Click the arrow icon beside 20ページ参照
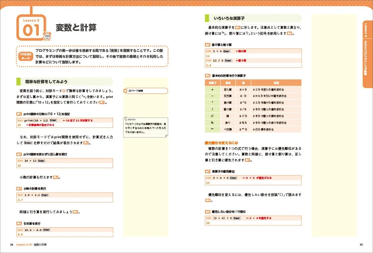The width and height of the screenshot is (373, 253). click(x=126, y=91)
